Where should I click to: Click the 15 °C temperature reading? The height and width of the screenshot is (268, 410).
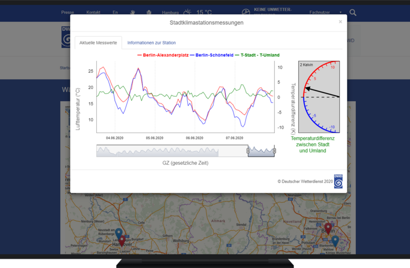tap(204, 12)
